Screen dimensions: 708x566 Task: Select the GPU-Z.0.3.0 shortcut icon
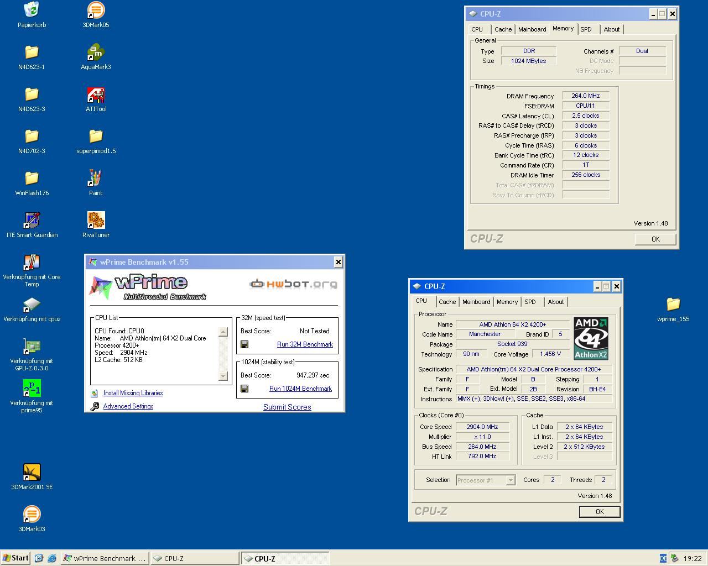(x=32, y=346)
